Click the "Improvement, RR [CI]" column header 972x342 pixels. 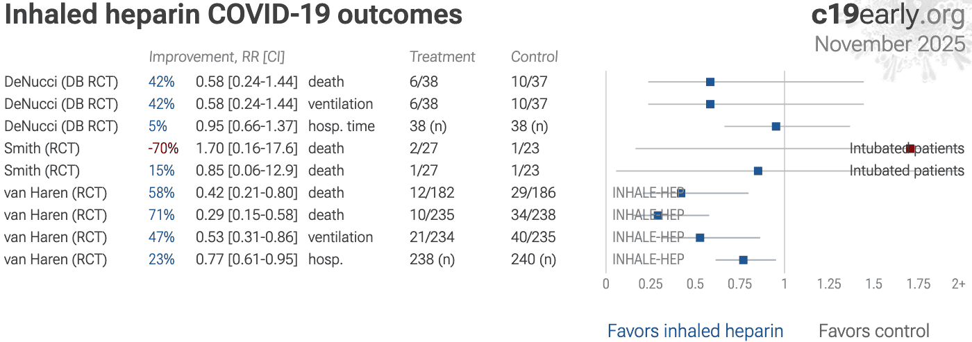point(217,57)
